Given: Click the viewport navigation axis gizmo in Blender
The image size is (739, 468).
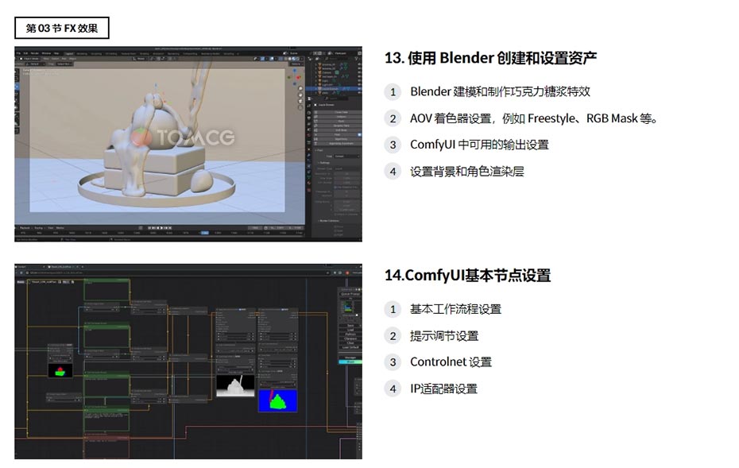Looking at the screenshot, I should pos(296,75).
